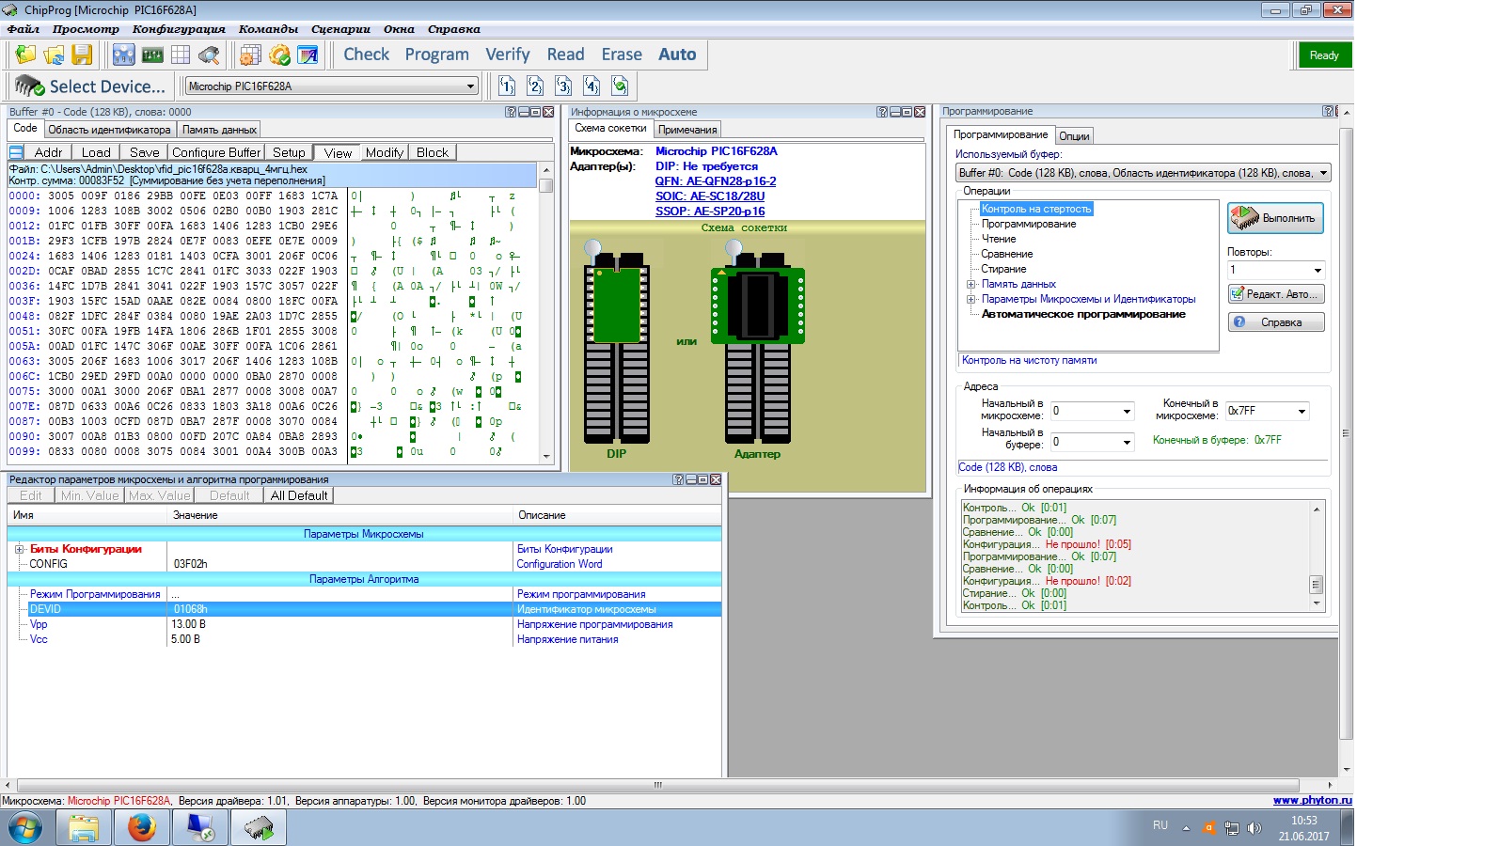Select the Стирание operation

pyautogui.click(x=1003, y=269)
